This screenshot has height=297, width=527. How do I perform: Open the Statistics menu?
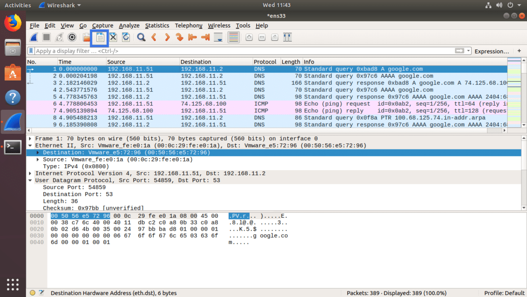pos(157,25)
